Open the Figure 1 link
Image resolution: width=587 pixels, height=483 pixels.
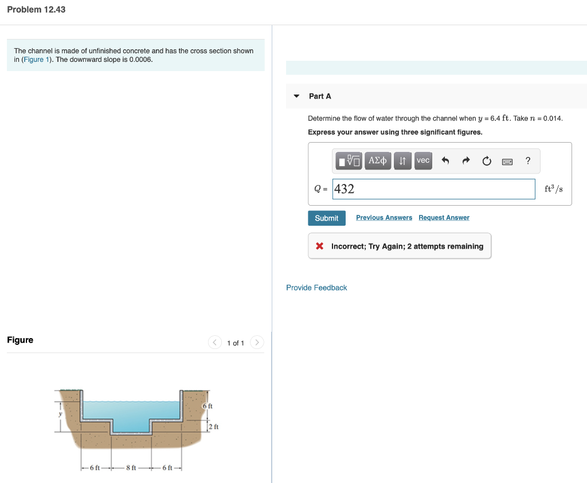(x=36, y=60)
